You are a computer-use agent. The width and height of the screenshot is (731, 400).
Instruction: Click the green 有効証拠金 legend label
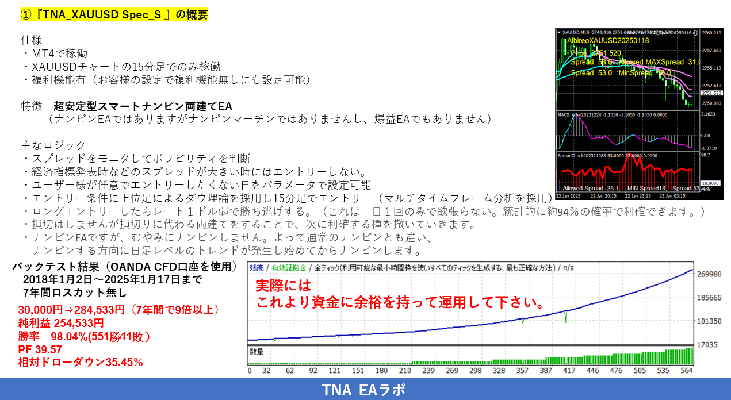pyautogui.click(x=289, y=267)
